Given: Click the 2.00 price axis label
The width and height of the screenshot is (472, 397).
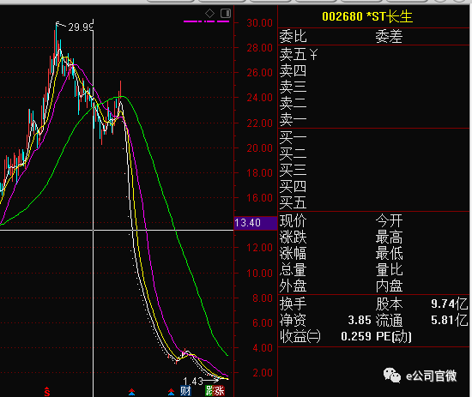Looking at the screenshot, I should 263,373.
